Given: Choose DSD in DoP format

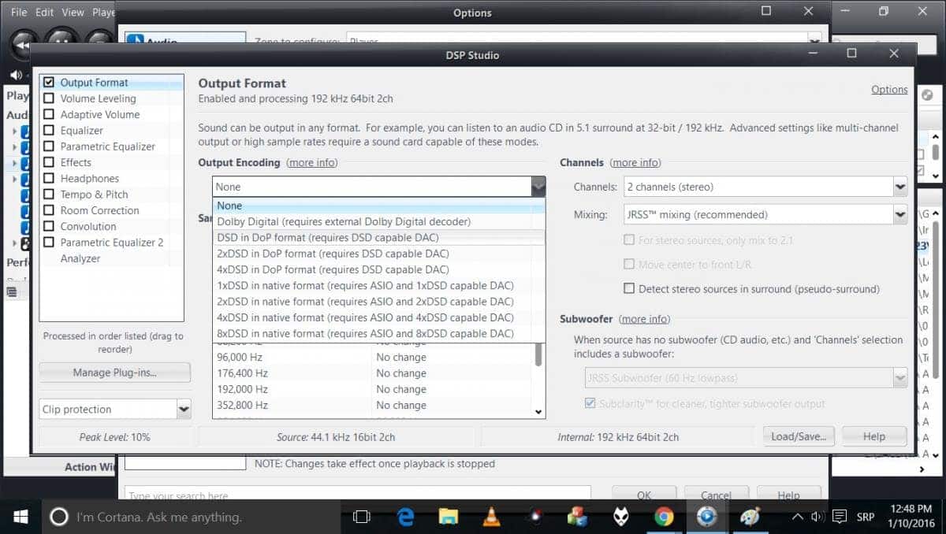Looking at the screenshot, I should [x=378, y=238].
